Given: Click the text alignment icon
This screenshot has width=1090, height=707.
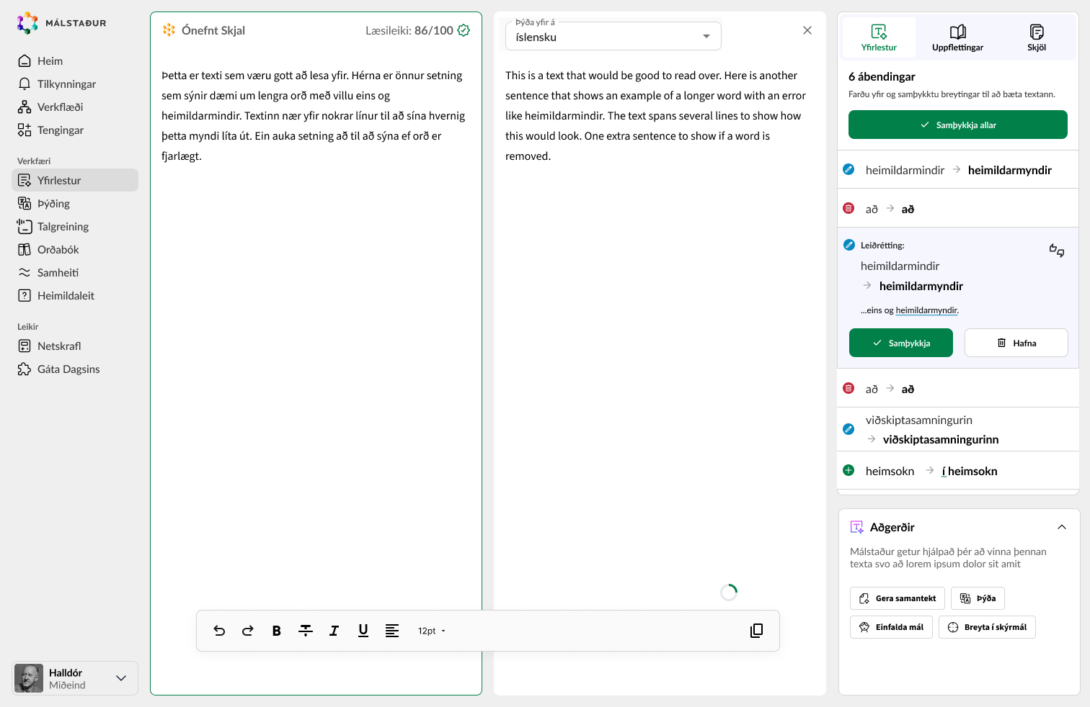Looking at the screenshot, I should tap(392, 631).
